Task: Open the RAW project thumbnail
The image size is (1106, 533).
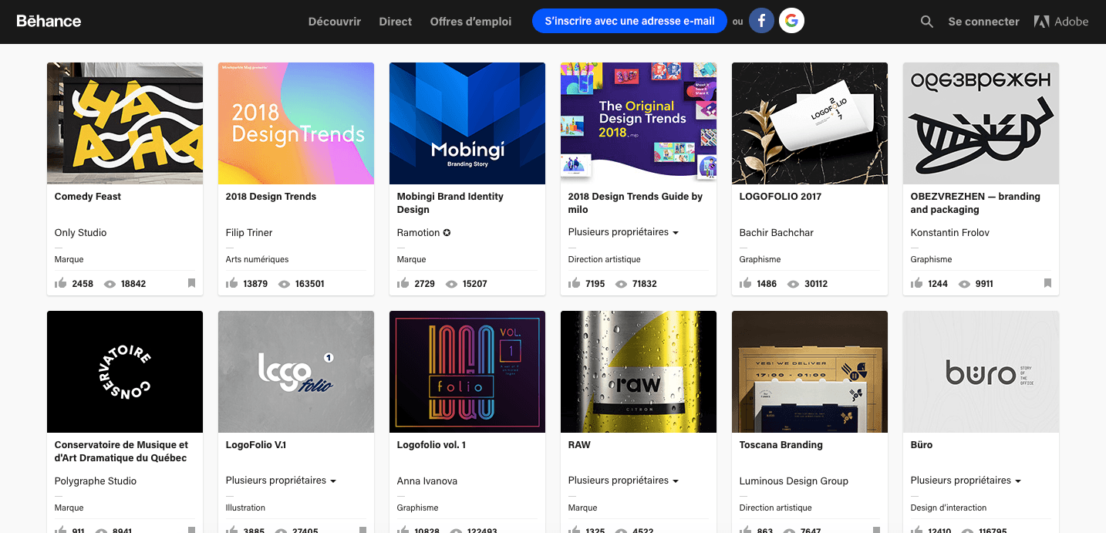Action: (x=638, y=371)
